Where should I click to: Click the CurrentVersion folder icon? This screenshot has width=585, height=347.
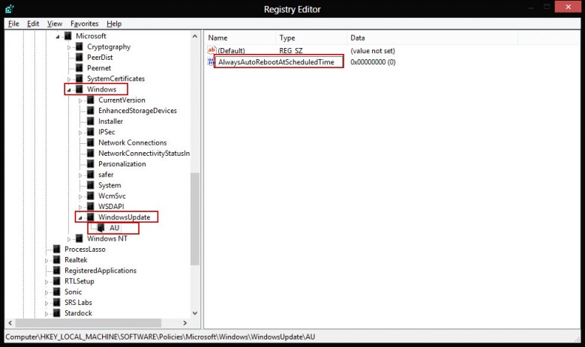90,100
